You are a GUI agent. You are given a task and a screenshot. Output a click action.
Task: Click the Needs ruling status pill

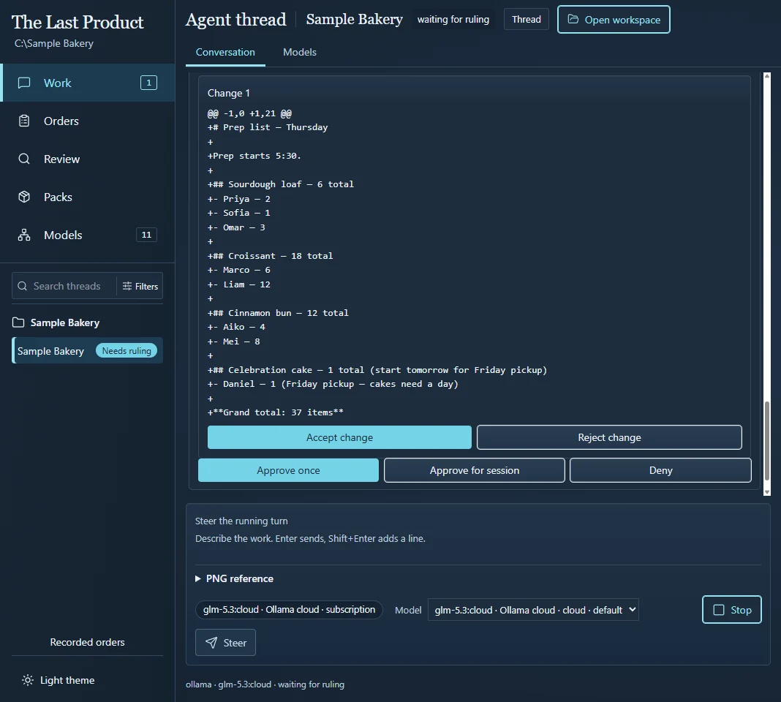(127, 351)
